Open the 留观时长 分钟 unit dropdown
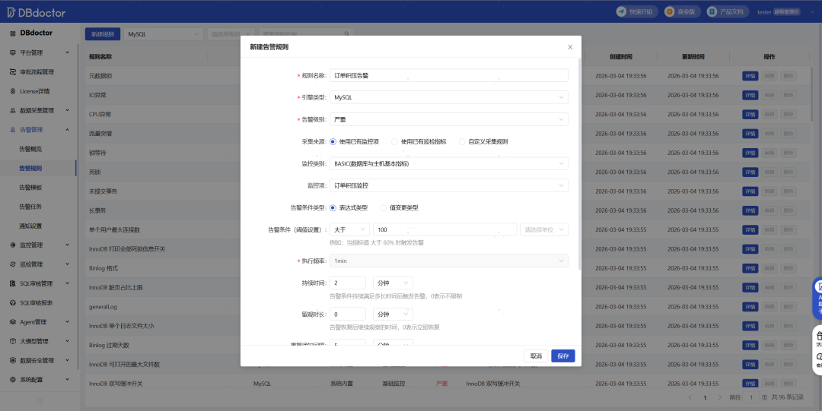 393,315
